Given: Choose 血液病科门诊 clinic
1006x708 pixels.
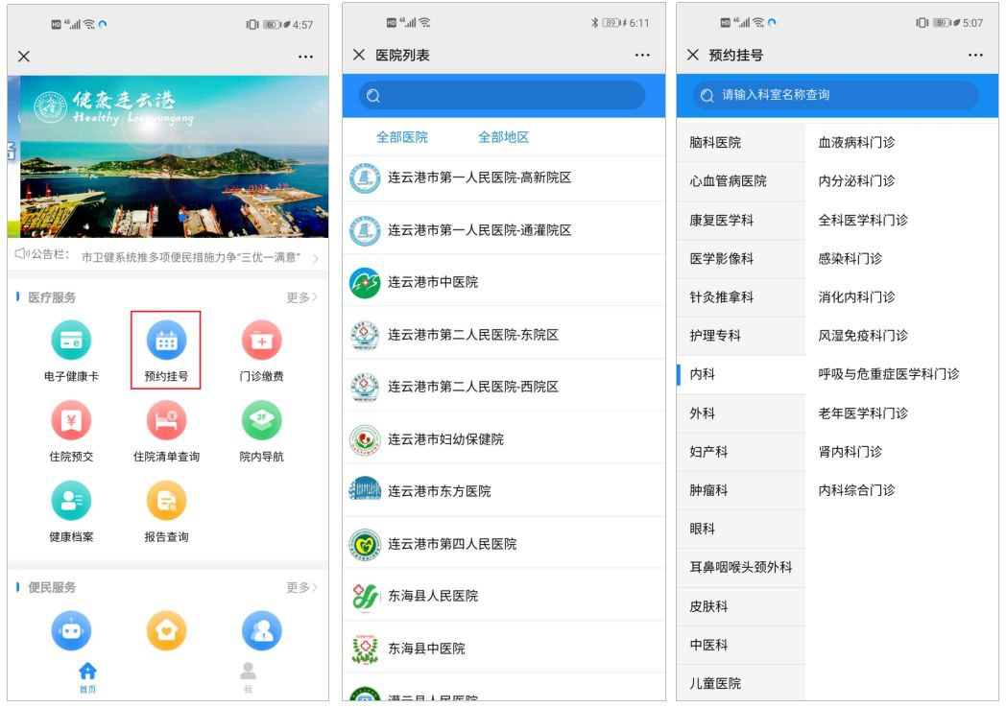Looking at the screenshot, I should [856, 142].
